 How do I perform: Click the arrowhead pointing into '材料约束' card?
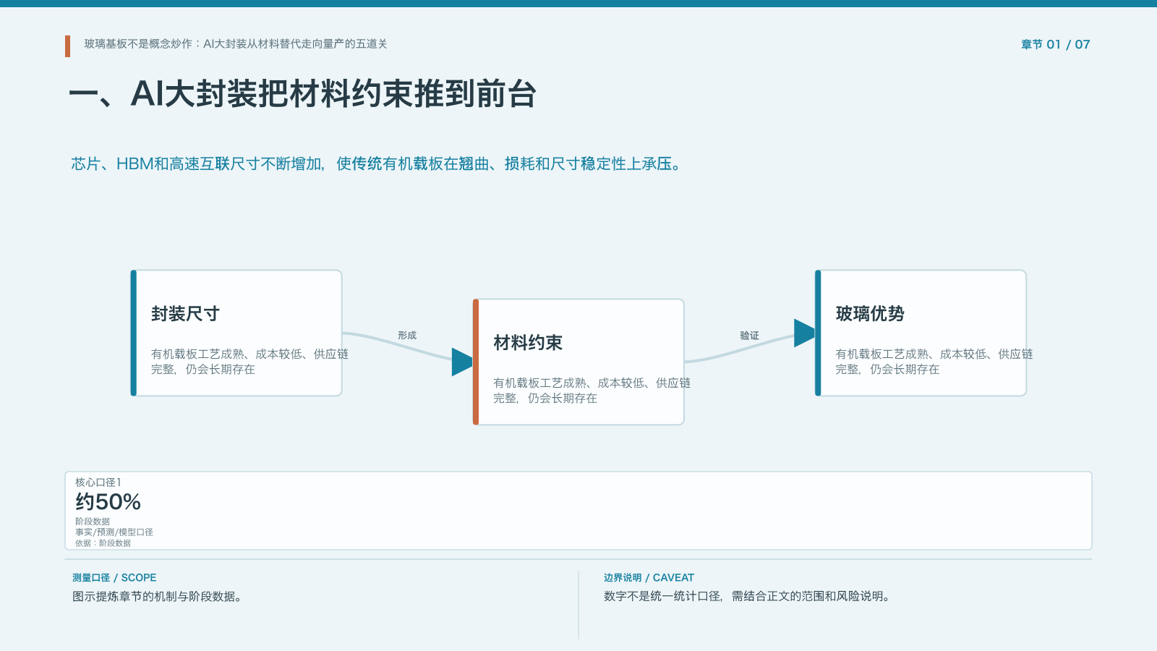(462, 362)
